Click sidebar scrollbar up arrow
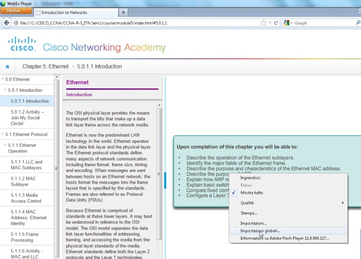Screen dimensions: 361x259 pyautogui.click(x=57, y=77)
